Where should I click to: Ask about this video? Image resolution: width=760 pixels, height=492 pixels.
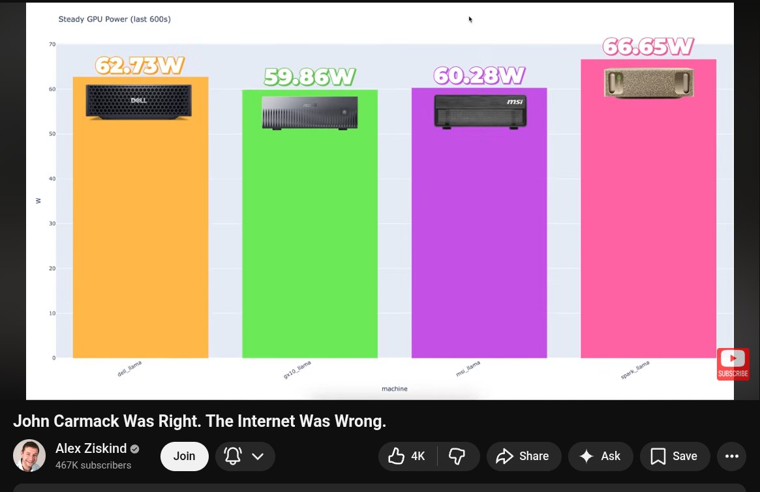coord(601,456)
